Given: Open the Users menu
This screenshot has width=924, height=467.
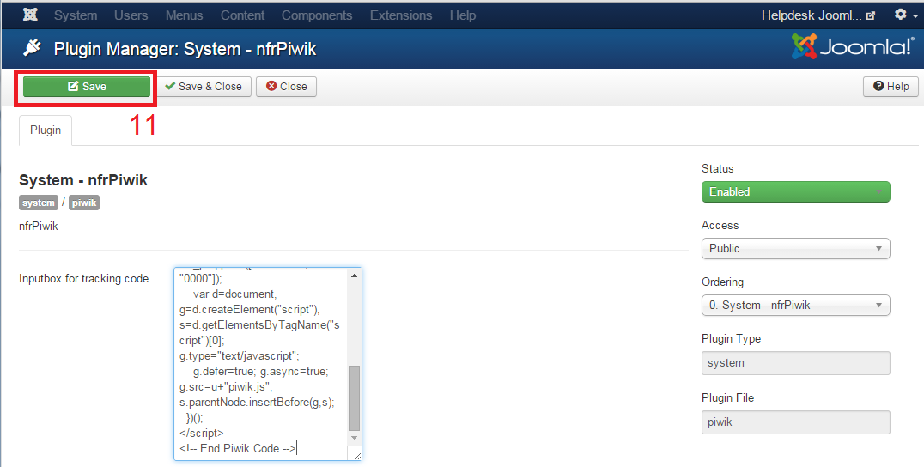Looking at the screenshot, I should coord(131,15).
